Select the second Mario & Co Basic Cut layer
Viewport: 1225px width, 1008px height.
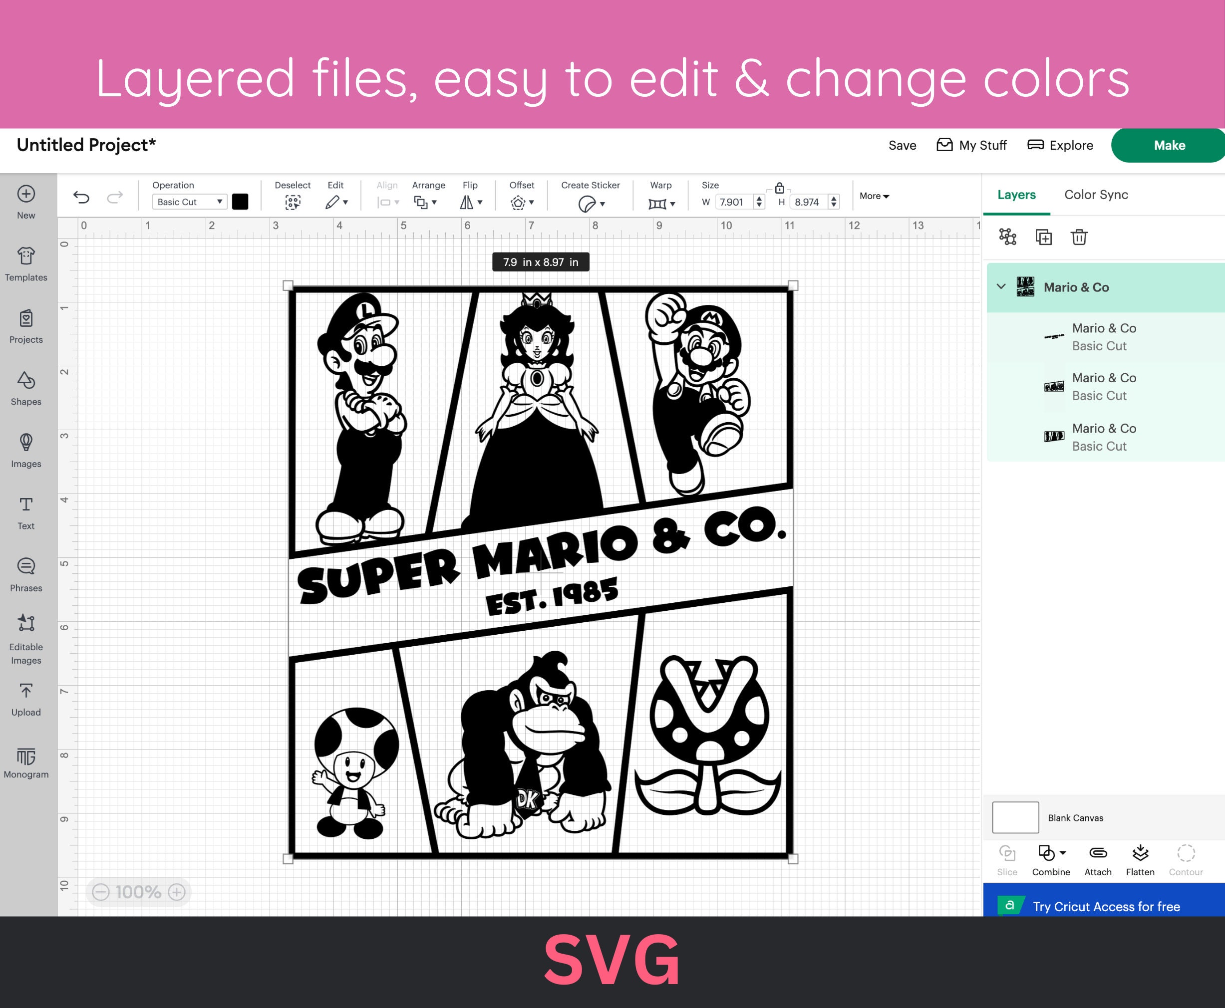[x=1105, y=387]
